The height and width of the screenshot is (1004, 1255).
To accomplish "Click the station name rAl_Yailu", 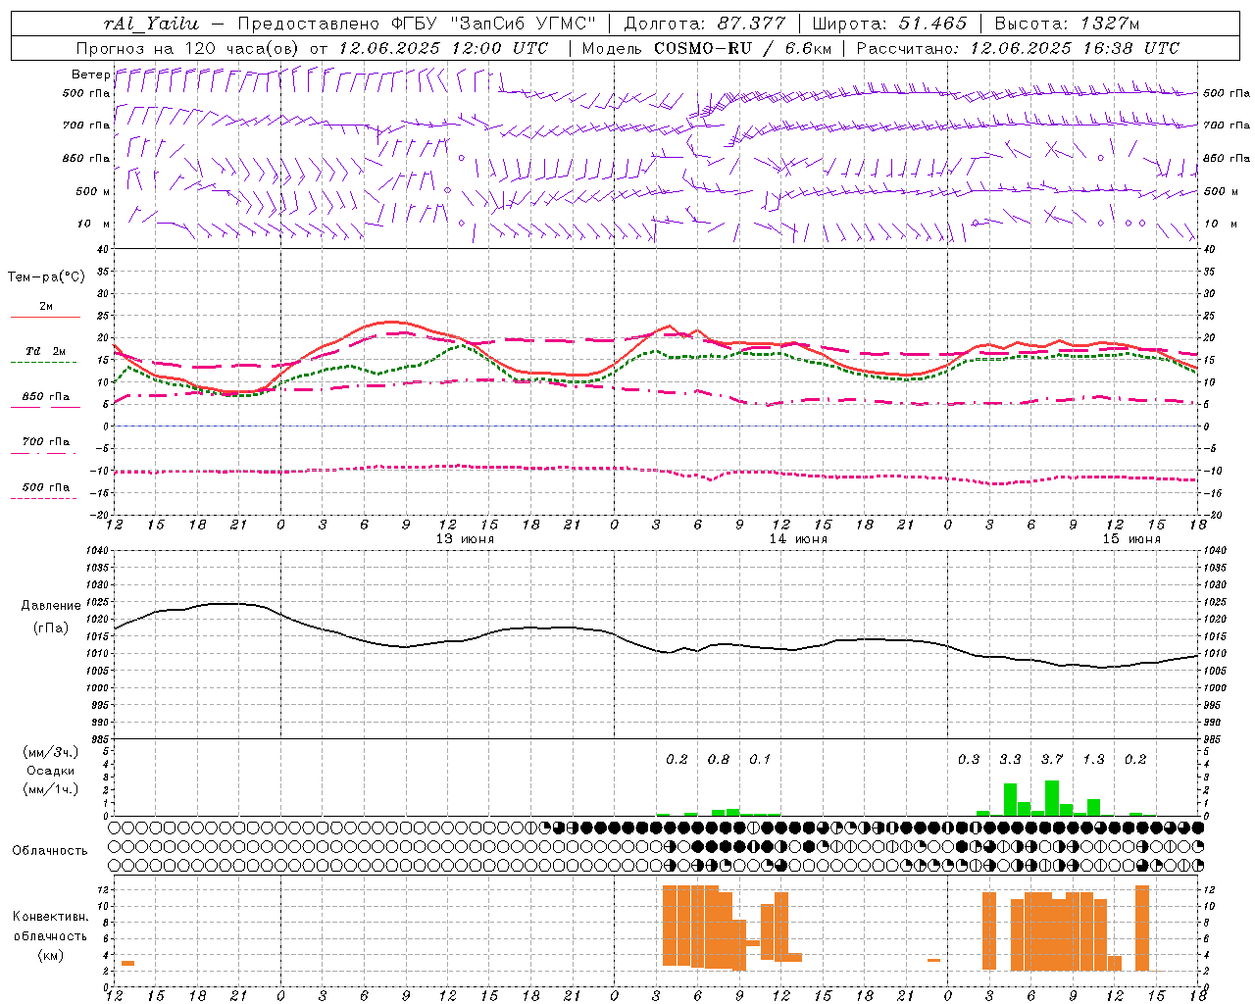I will click(x=151, y=24).
